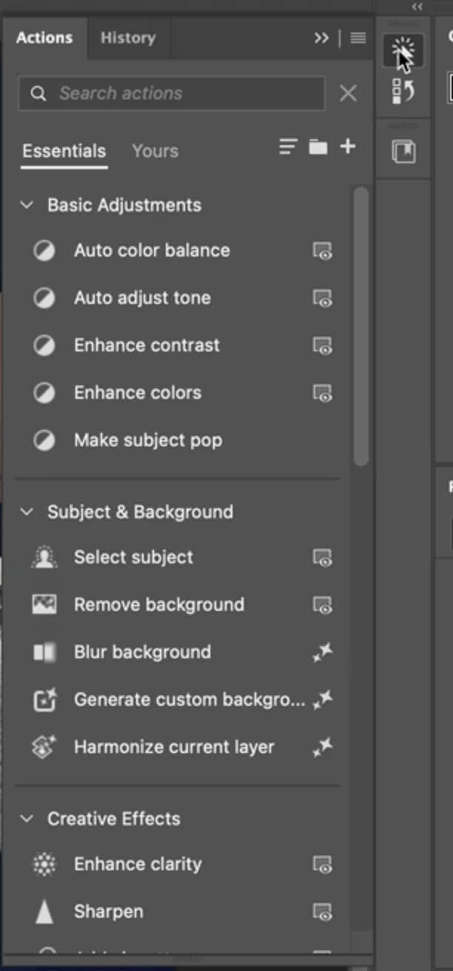Click the plus icon to create new action
This screenshot has width=453, height=971.
pyautogui.click(x=348, y=146)
